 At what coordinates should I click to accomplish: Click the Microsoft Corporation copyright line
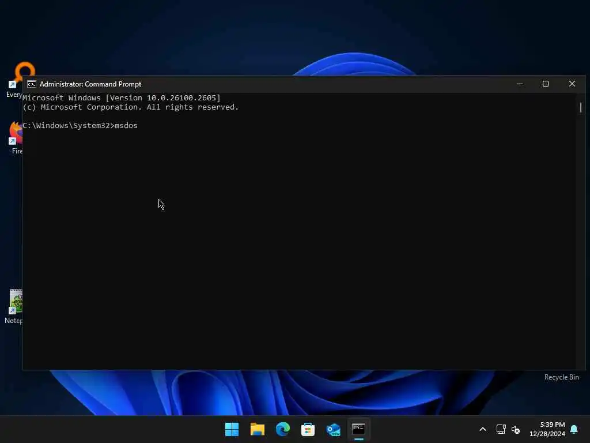pos(131,107)
